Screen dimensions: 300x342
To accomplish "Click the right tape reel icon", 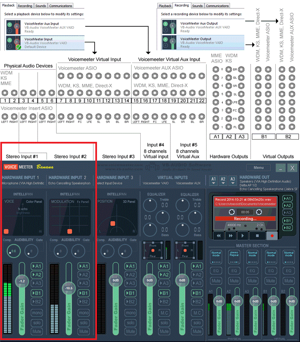I will point(259,212).
